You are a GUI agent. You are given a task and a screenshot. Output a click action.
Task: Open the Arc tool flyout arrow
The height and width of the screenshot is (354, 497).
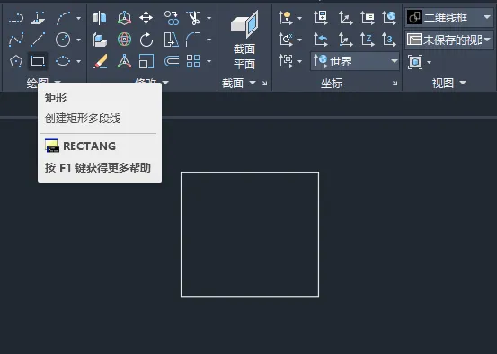point(78,18)
